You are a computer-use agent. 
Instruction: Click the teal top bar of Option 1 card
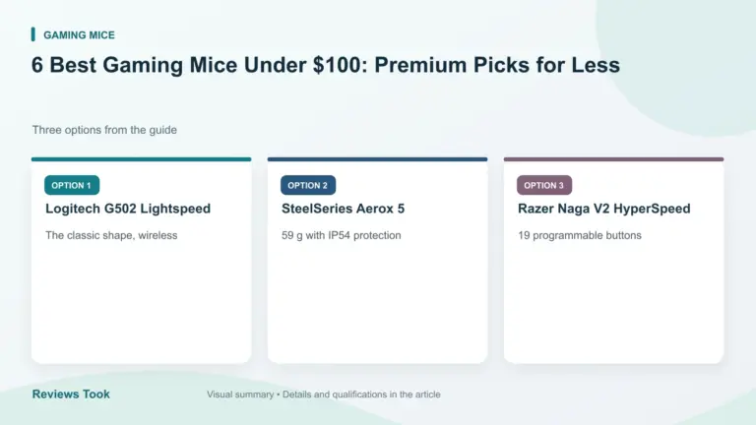pos(142,159)
